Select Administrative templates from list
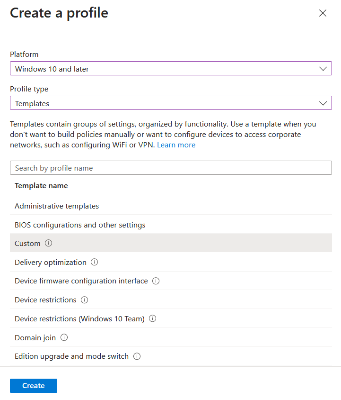 pyautogui.click(x=57, y=206)
